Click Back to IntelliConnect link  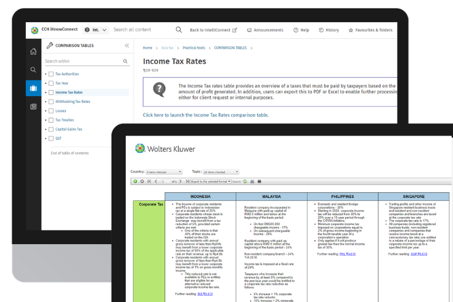(214, 30)
